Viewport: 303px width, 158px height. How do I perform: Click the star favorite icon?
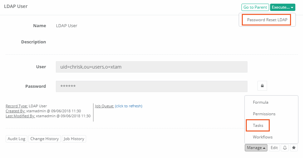[294, 148]
